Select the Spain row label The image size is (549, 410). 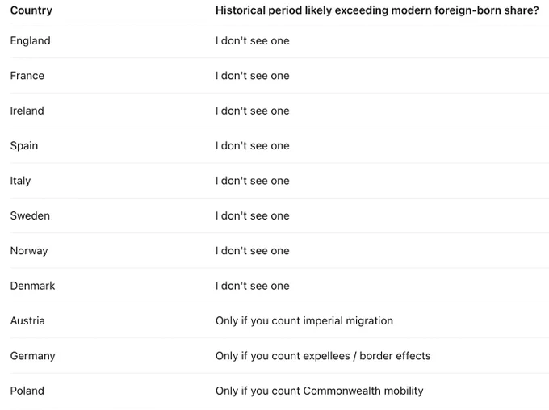point(23,145)
